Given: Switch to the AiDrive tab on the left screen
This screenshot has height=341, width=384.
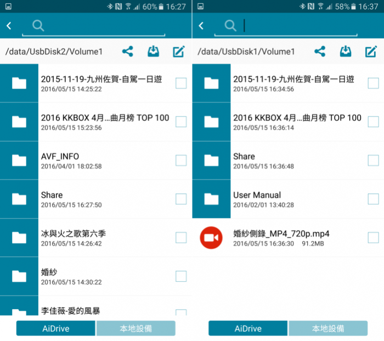Looking at the screenshot, I should tap(56, 328).
